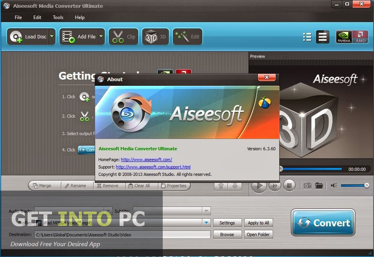This screenshot has width=374, height=257.
Task: Open Properties for the selected file
Action: click(x=174, y=186)
